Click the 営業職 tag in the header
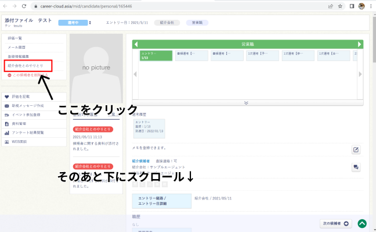This screenshot has height=232, width=376. pyautogui.click(x=197, y=23)
